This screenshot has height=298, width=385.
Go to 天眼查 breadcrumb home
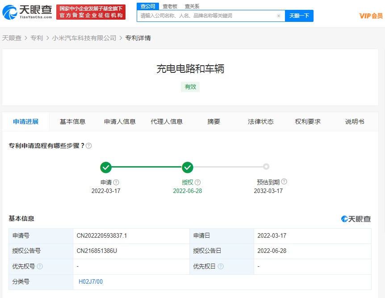tap(12, 38)
